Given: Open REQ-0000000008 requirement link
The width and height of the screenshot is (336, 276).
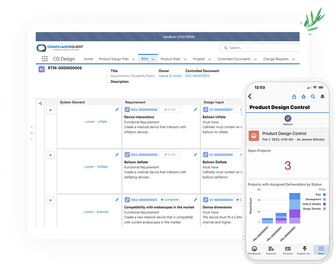Looking at the screenshot, I should [144, 110].
